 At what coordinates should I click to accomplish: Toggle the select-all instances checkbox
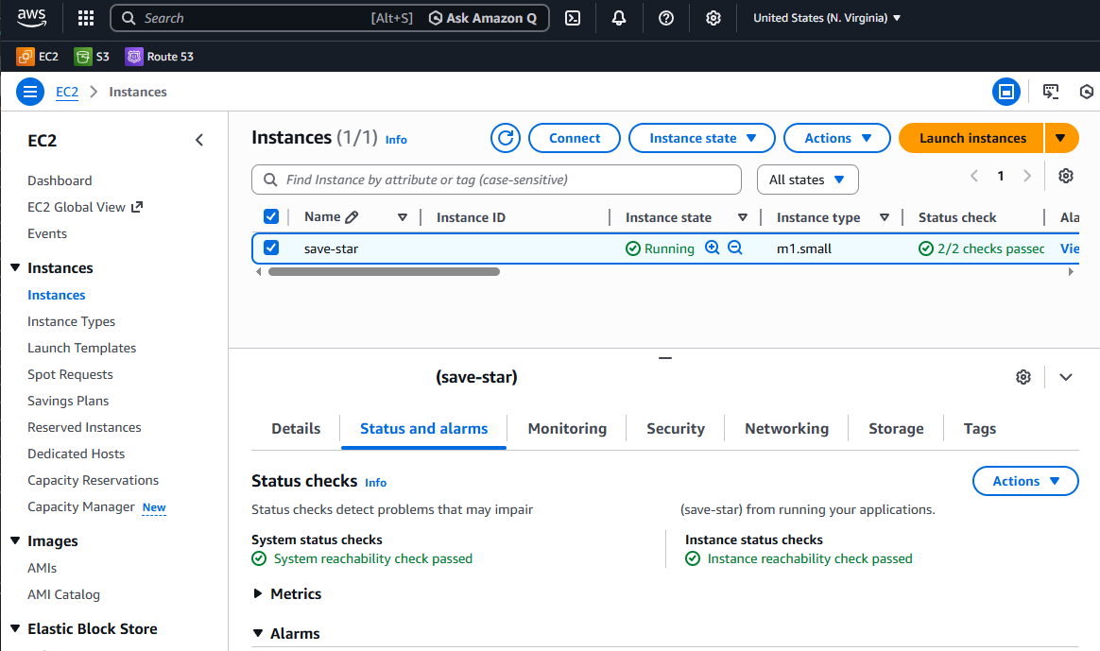[x=271, y=216]
